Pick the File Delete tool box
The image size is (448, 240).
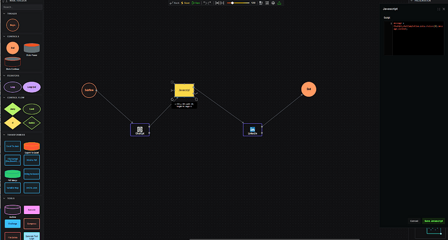click(x=12, y=237)
